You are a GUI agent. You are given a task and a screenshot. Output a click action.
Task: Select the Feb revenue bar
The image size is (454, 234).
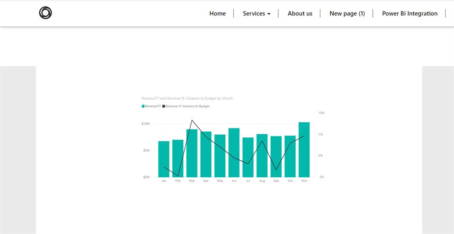[x=178, y=159]
